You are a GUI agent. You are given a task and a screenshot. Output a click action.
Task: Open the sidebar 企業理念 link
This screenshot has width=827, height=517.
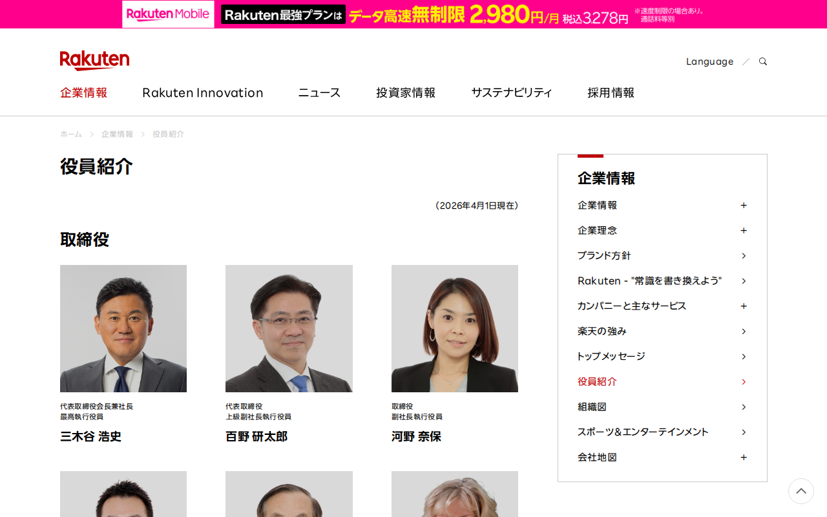597,231
